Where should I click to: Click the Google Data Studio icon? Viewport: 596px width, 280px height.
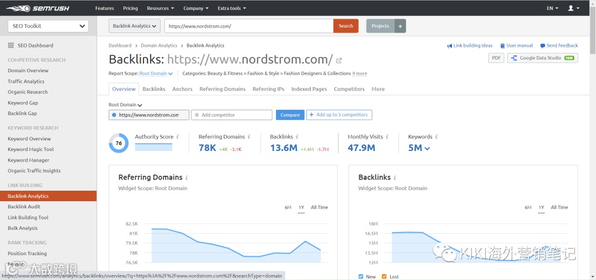click(x=514, y=58)
